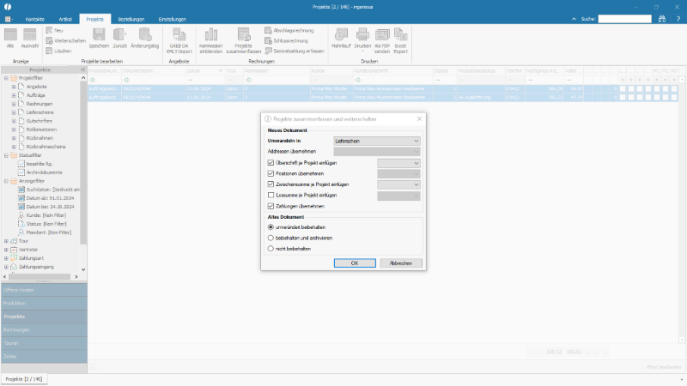Click the Abschlagsrechnung icon

coord(268,30)
